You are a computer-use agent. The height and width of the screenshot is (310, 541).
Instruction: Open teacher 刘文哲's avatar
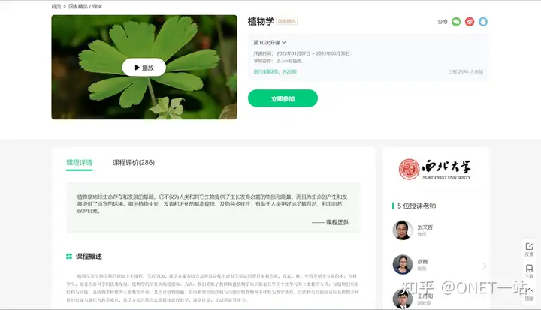click(x=403, y=230)
